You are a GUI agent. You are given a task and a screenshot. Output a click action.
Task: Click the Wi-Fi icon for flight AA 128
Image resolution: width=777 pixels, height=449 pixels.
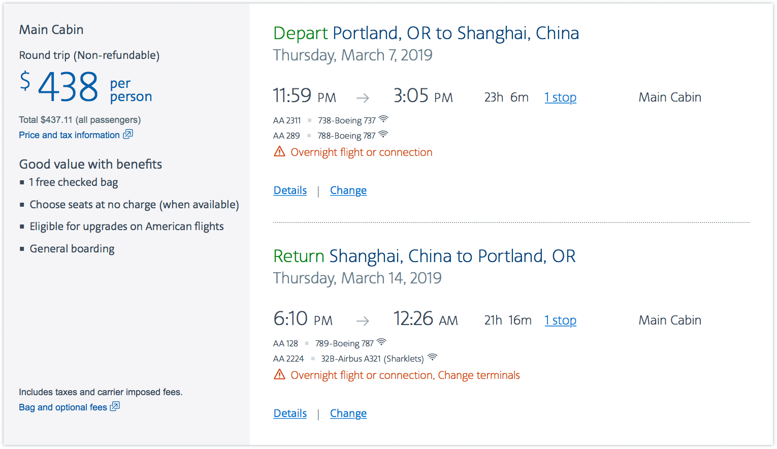tap(381, 342)
